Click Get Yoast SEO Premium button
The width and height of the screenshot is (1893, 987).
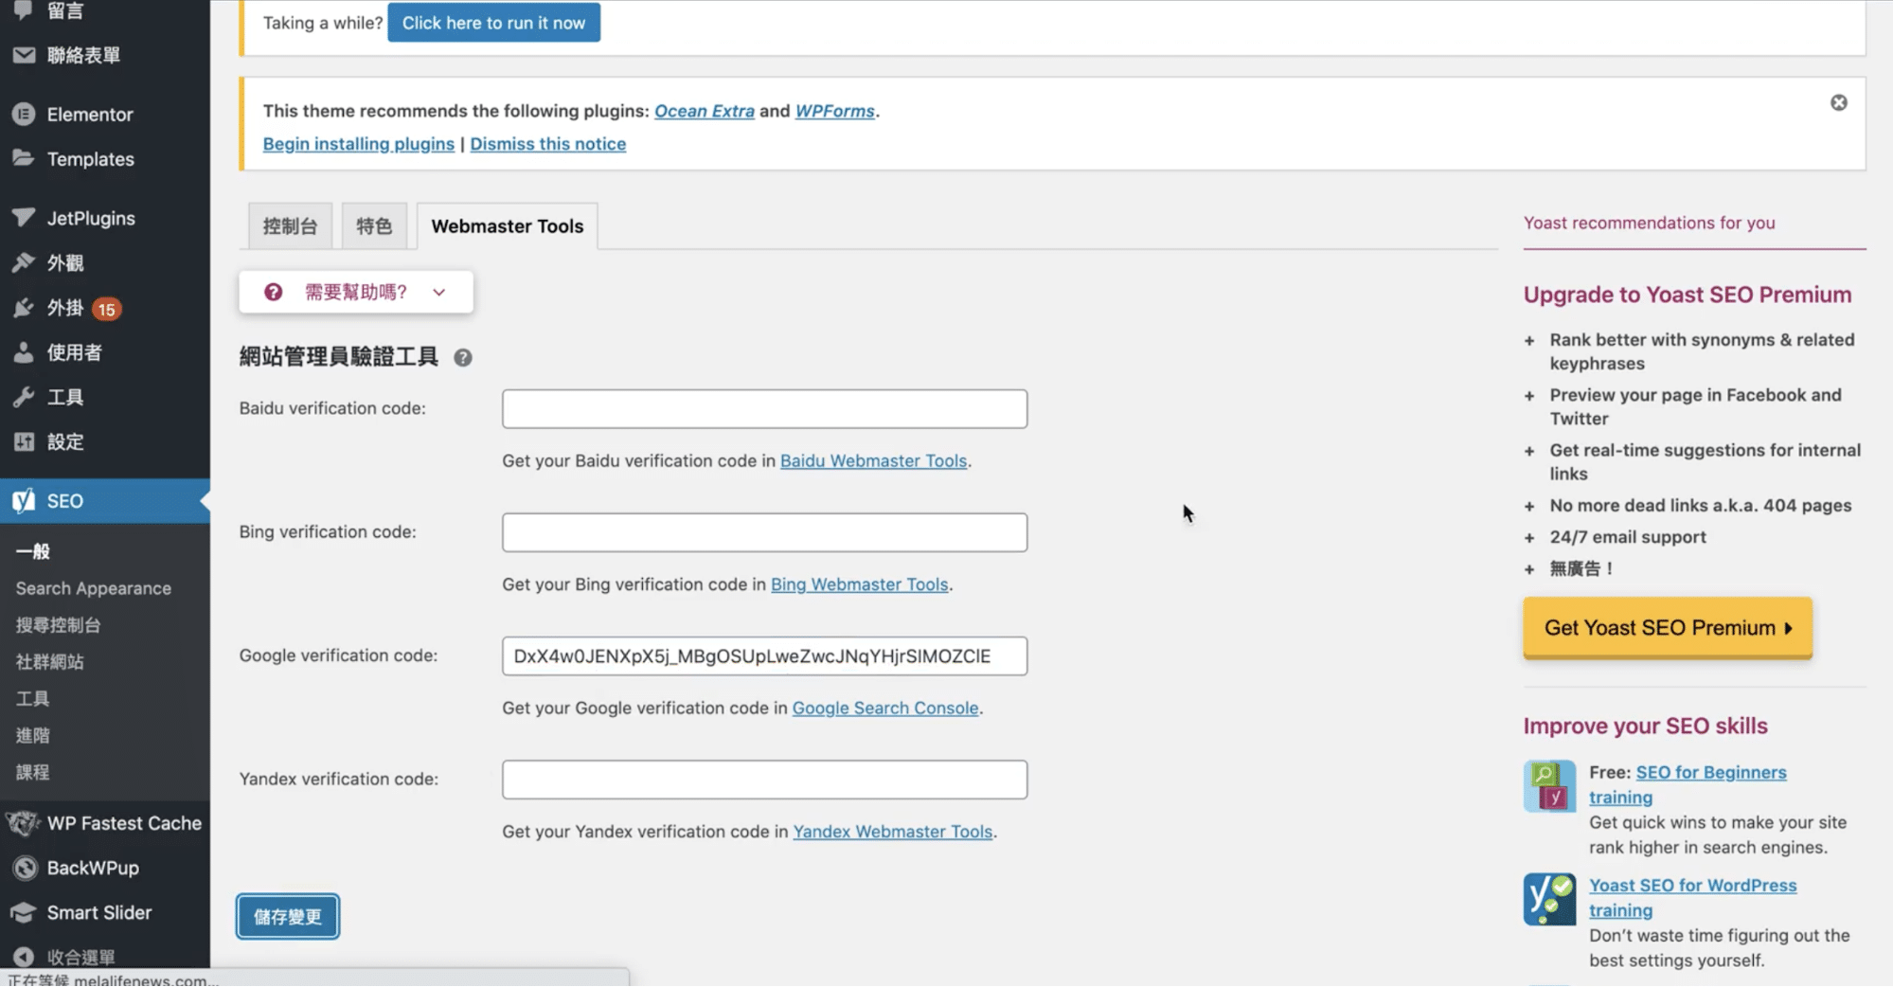(x=1667, y=627)
